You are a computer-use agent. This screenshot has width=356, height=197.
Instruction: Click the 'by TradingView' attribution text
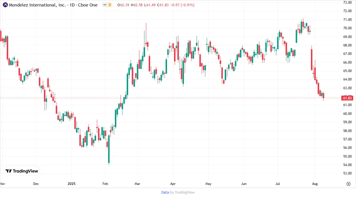182,192
